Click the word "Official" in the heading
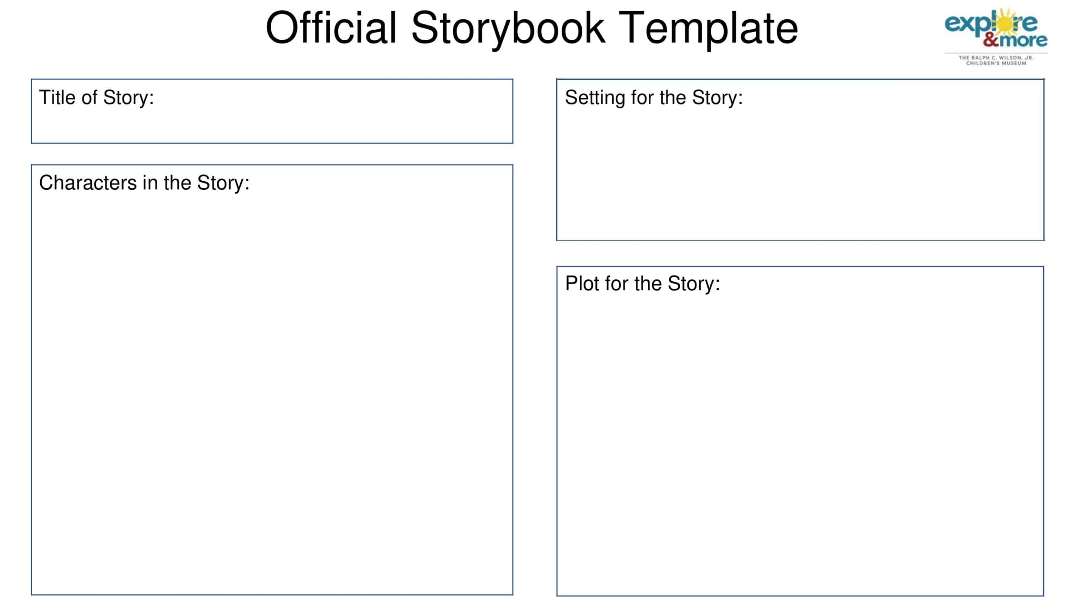 tap(331, 28)
